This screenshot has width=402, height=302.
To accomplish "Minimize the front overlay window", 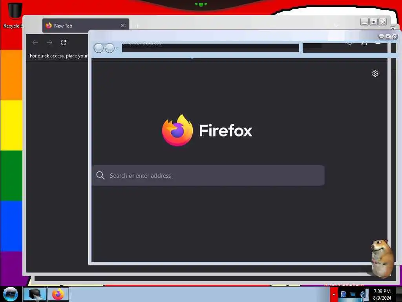I will [x=381, y=37].
